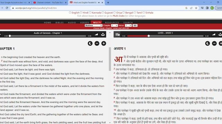Decrease English text font size
This screenshot has width=222, height=124.
pos(97,43)
